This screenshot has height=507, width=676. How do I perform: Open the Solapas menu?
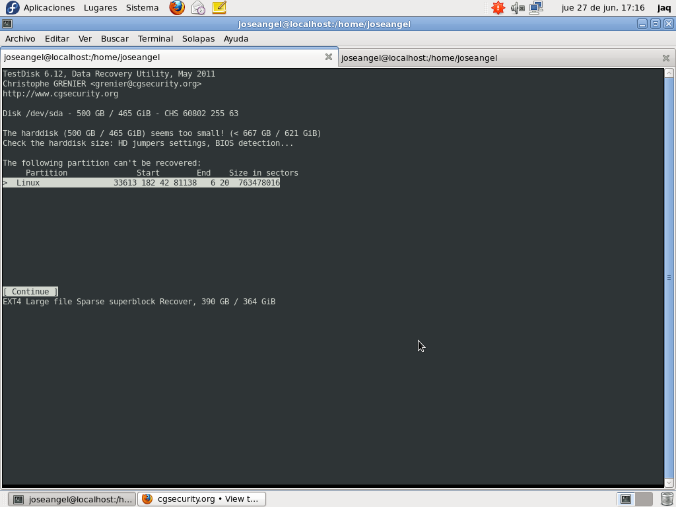198,39
